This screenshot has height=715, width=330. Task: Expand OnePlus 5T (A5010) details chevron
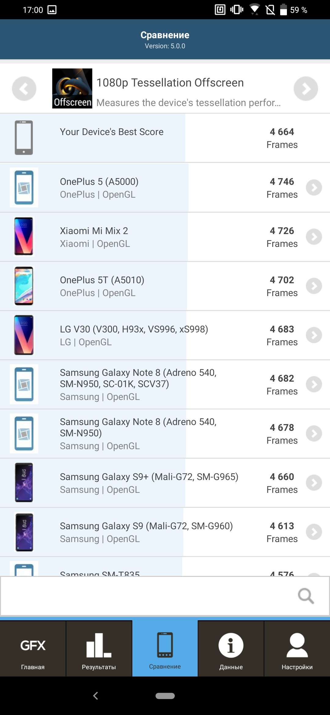pos(314,286)
